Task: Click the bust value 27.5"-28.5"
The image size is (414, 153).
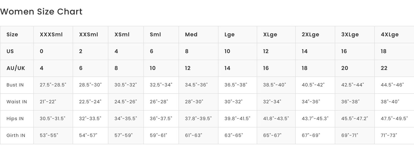Action: click(x=53, y=85)
